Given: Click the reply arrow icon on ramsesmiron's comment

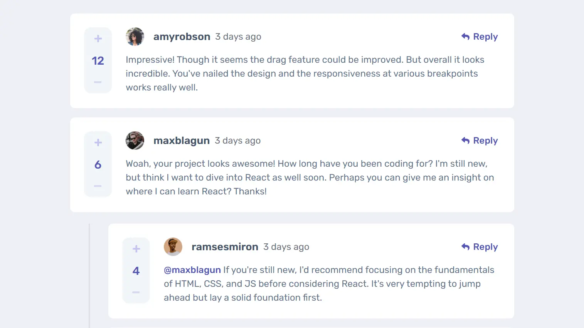Looking at the screenshot, I should [x=465, y=246].
